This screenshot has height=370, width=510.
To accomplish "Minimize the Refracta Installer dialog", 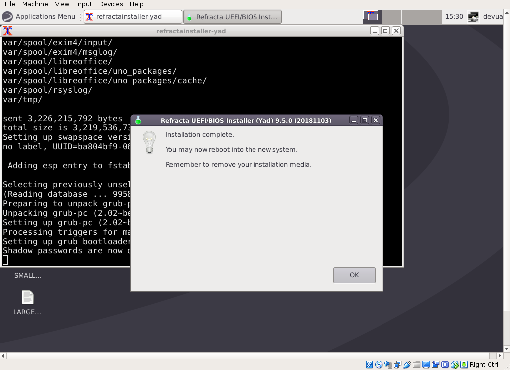I will pos(354,121).
